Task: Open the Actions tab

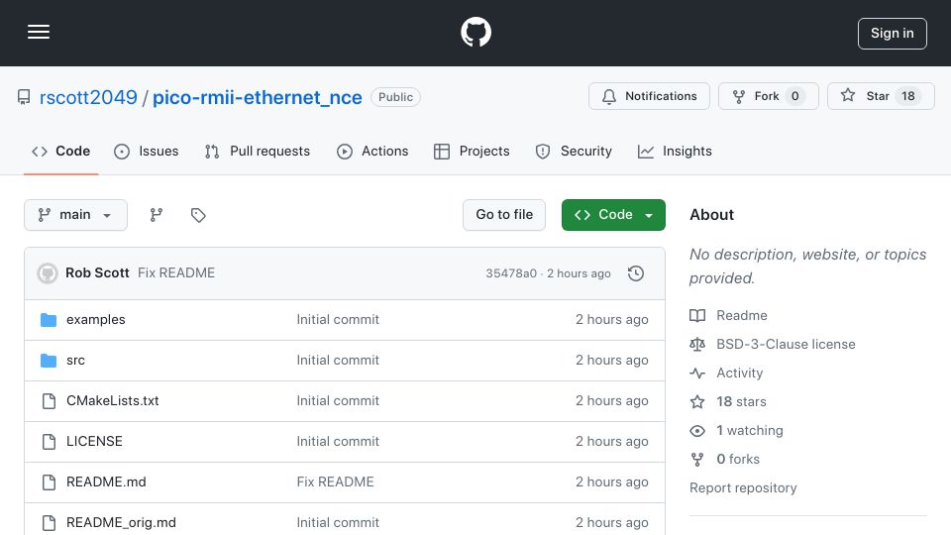Action: tap(373, 151)
